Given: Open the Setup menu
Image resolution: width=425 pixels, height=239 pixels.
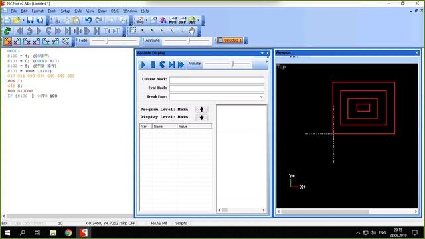Looking at the screenshot, I should click(65, 11).
